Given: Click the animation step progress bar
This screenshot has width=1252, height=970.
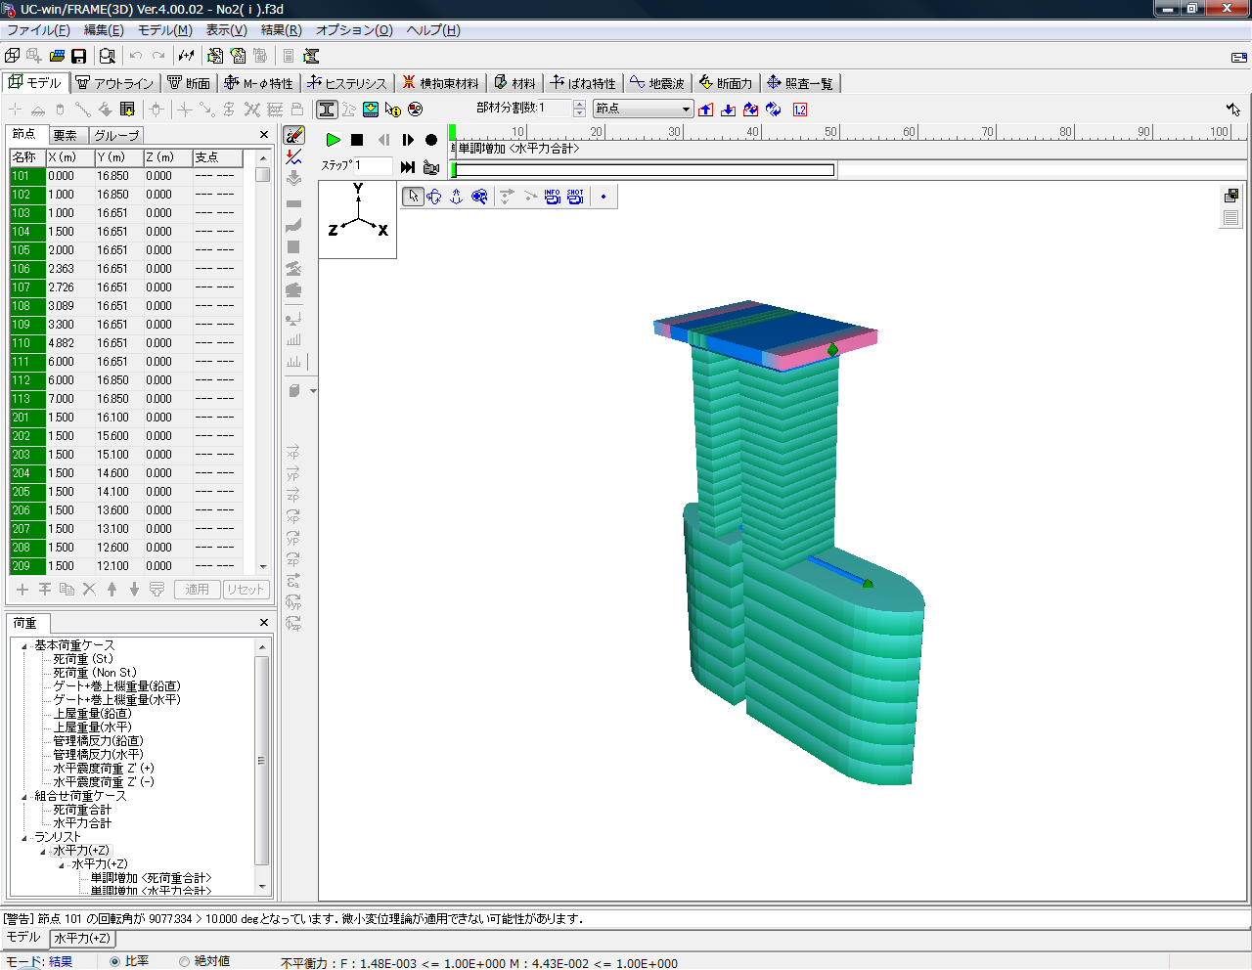Looking at the screenshot, I should 644,170.
